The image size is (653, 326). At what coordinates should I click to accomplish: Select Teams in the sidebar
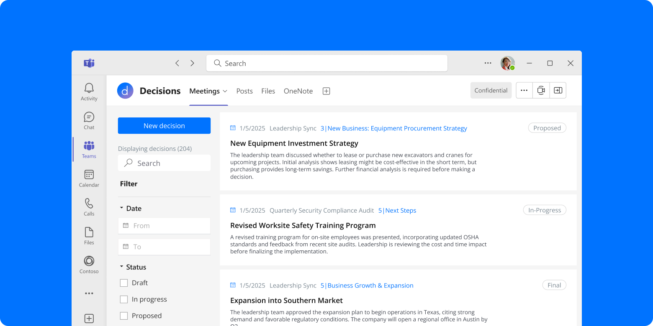[89, 150]
